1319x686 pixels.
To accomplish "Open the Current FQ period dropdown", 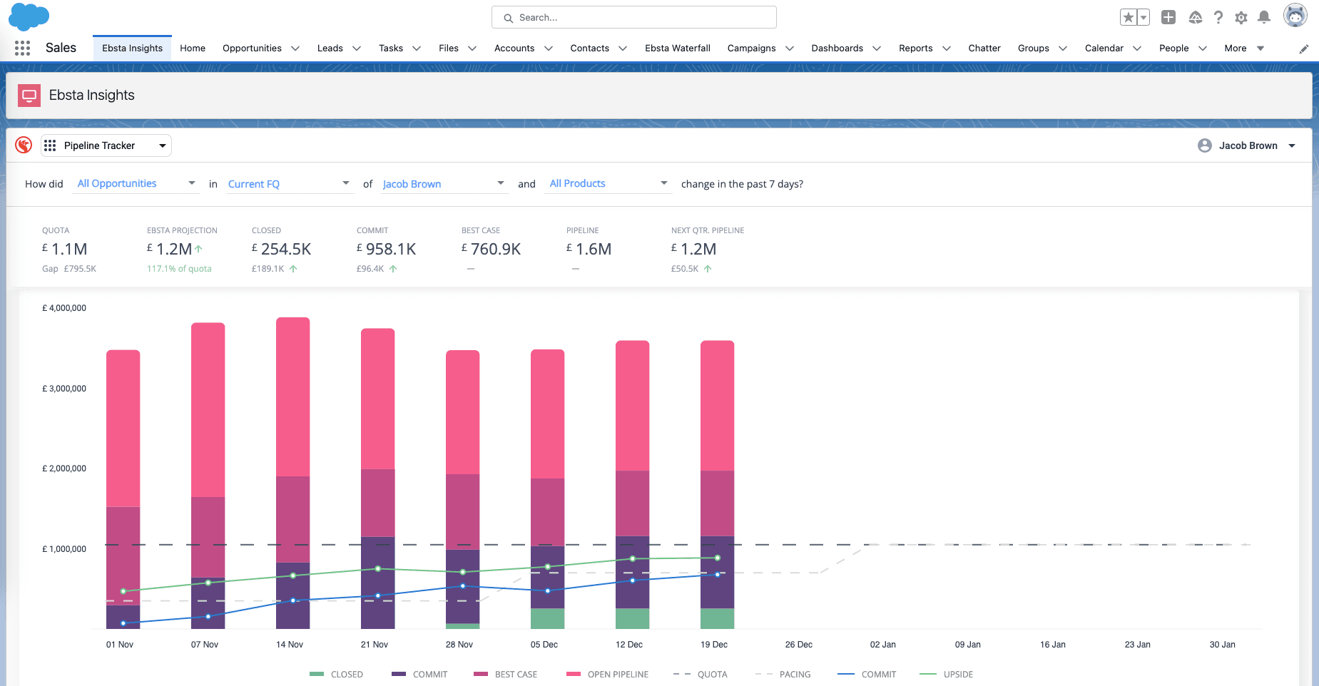I will (x=289, y=184).
